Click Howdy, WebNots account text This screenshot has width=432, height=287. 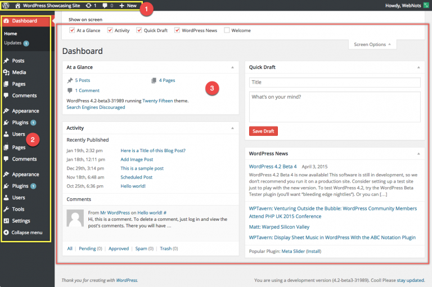click(x=403, y=6)
